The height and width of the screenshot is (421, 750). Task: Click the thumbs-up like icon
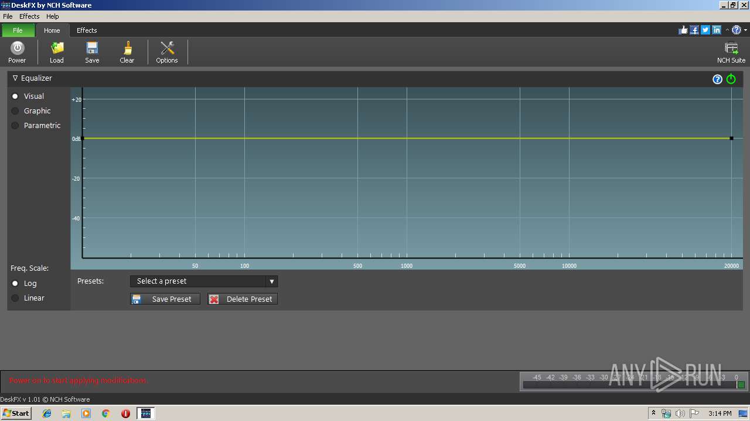pos(683,30)
